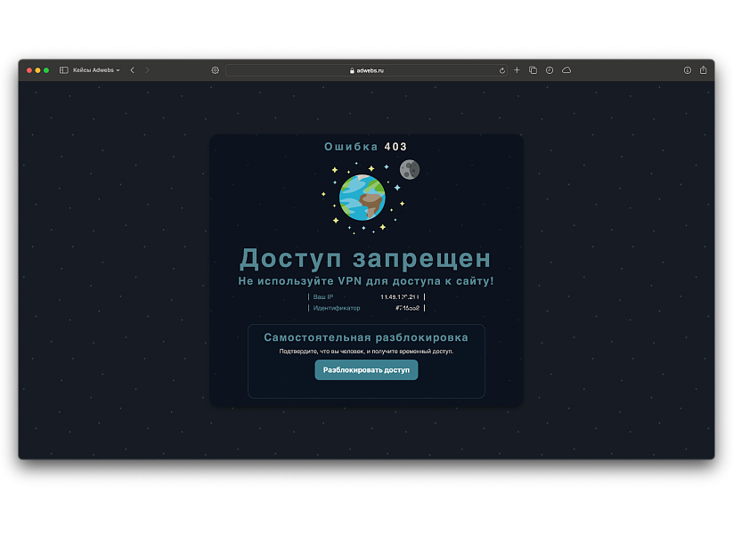The height and width of the screenshot is (534, 733).
Task: Go back to previous page
Action: pos(132,70)
